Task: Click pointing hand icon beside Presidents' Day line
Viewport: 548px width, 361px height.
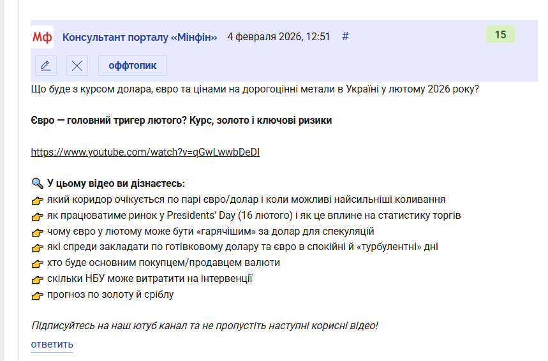Action: 38,216
